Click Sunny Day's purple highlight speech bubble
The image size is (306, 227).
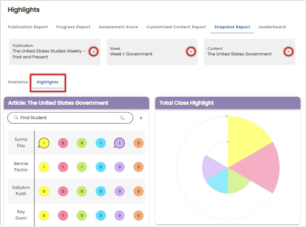click(119, 143)
